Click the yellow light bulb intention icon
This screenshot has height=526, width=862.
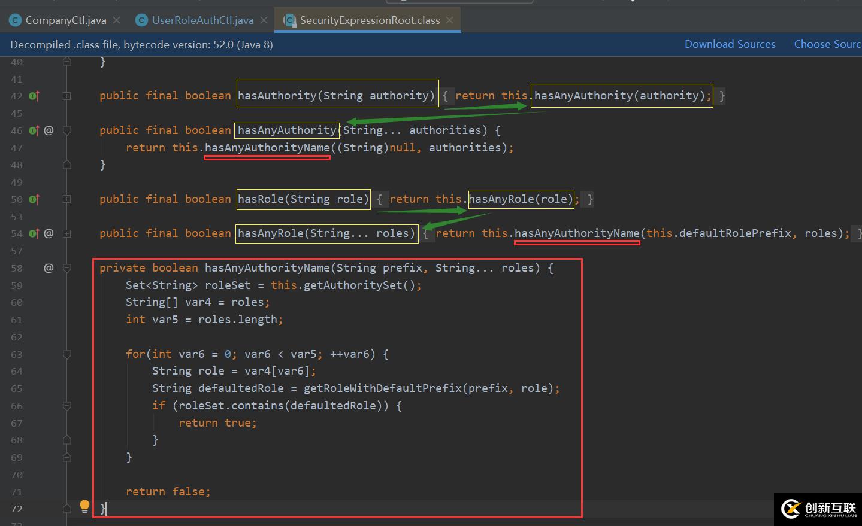84,507
